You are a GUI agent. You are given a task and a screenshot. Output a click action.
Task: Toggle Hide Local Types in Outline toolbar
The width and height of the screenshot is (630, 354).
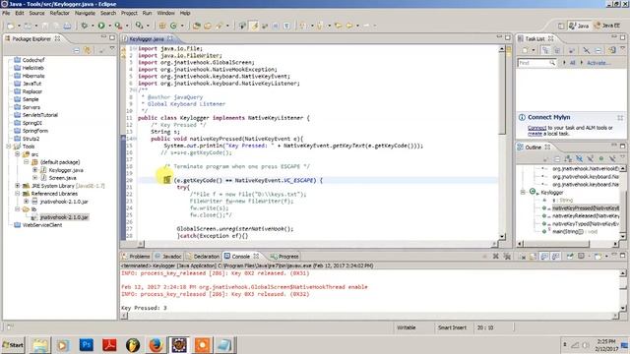612,159
